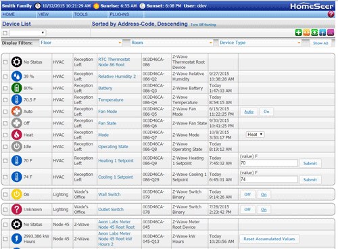The height and width of the screenshot is (249, 338).
Task: Check the Fan Mode row checkbox
Action: click(x=5, y=112)
